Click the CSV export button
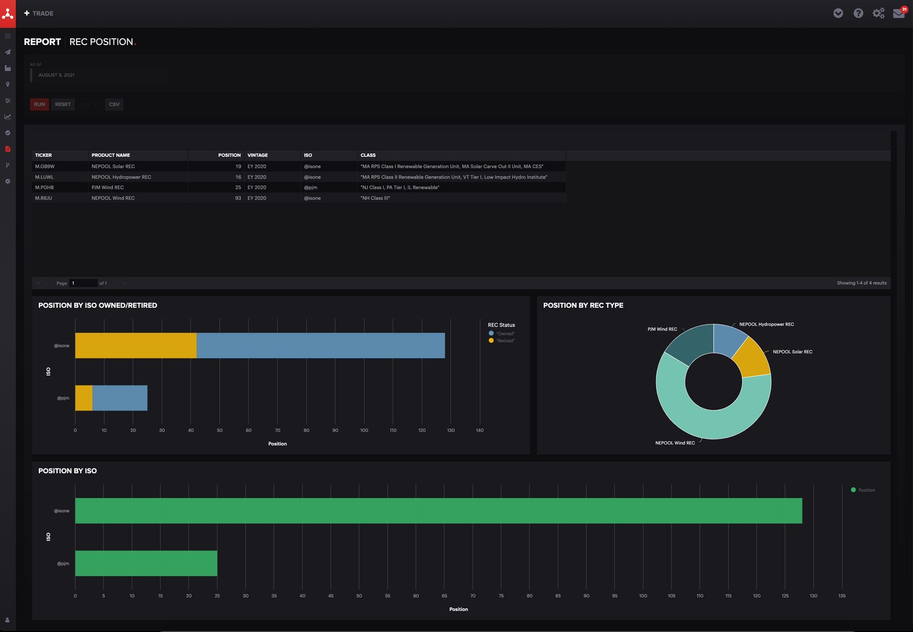The height and width of the screenshot is (632, 913). (x=114, y=104)
